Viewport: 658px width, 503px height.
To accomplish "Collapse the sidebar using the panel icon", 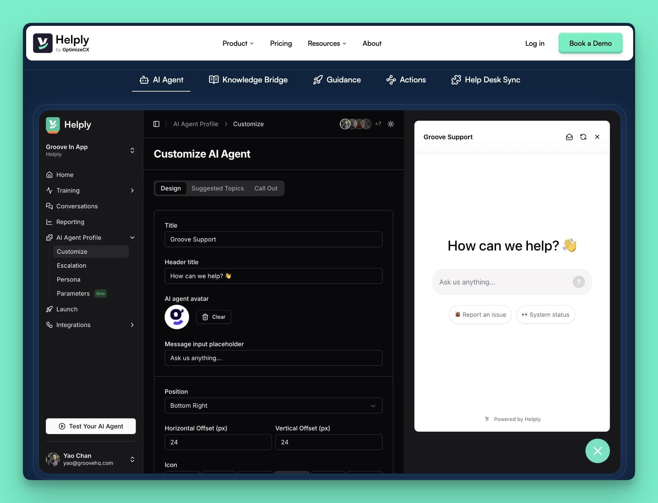I will click(156, 124).
